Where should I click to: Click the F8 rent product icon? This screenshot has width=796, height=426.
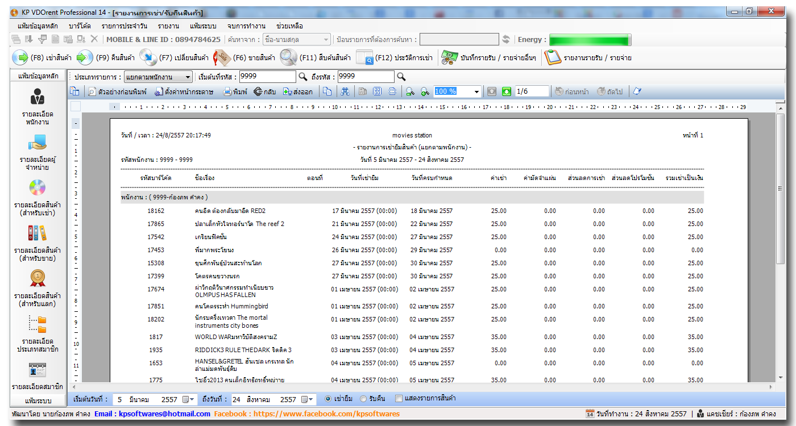point(20,57)
